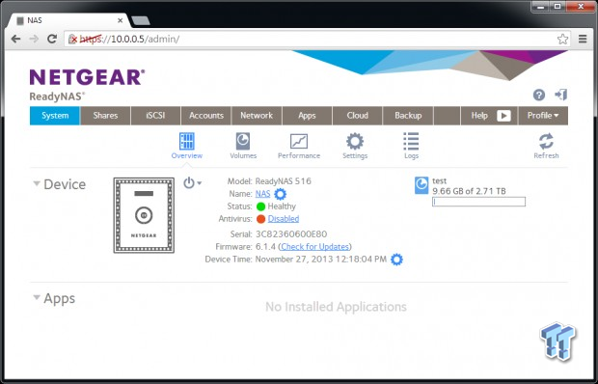Click the '9.66 GB of 2.71 TB' text
Viewport: 598px width, 384px height.
click(x=469, y=191)
